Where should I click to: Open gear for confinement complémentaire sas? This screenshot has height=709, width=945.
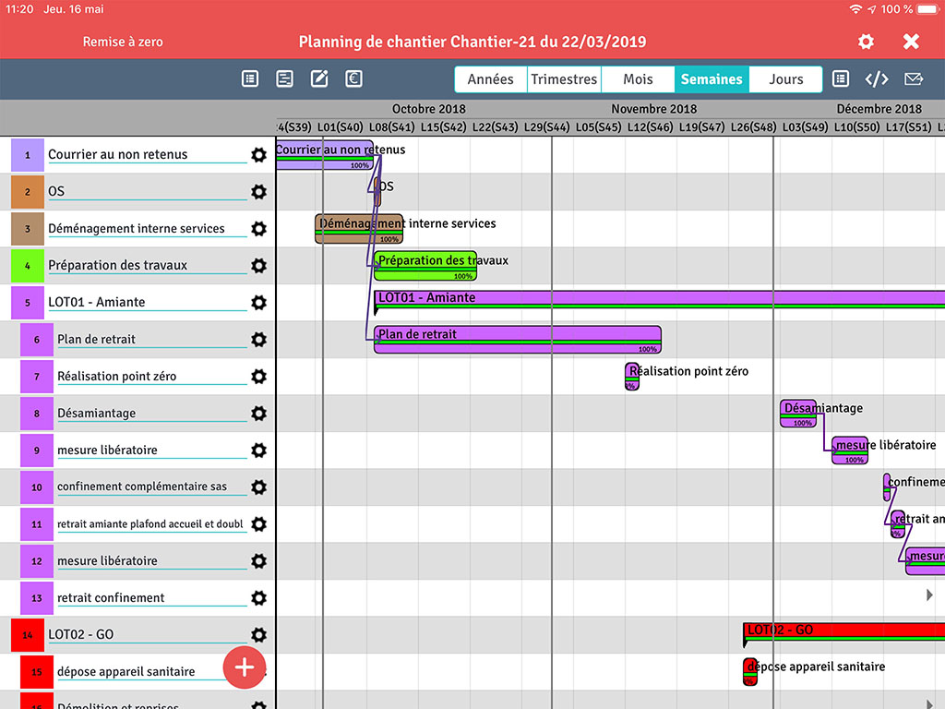coord(259,487)
